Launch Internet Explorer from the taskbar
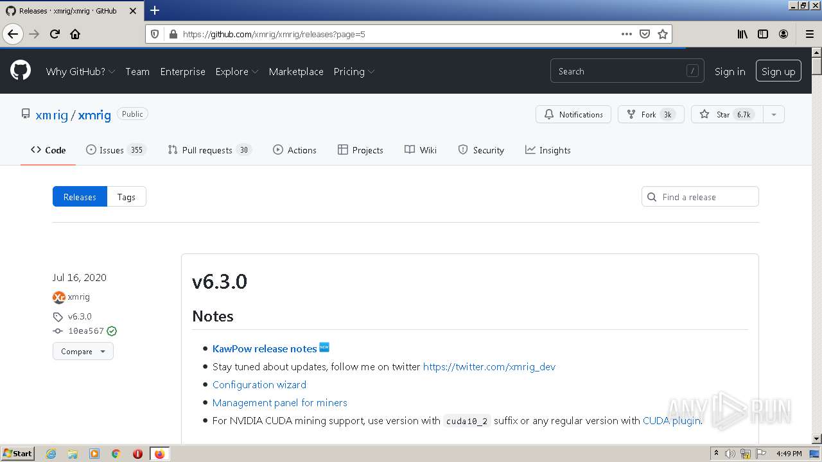This screenshot has width=822, height=462. [x=51, y=454]
